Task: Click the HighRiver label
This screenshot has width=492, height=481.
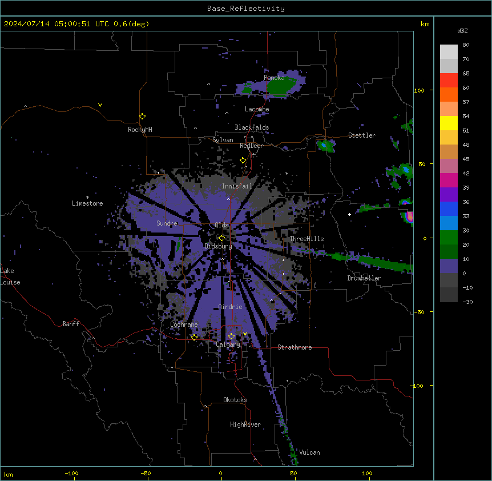Action: 245,424
